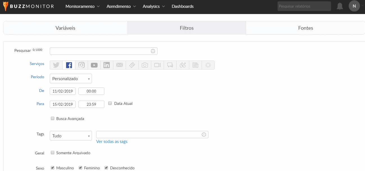The image size is (365, 171).
Task: Tick the Somente Arquivado checkbox
Action: click(53, 152)
